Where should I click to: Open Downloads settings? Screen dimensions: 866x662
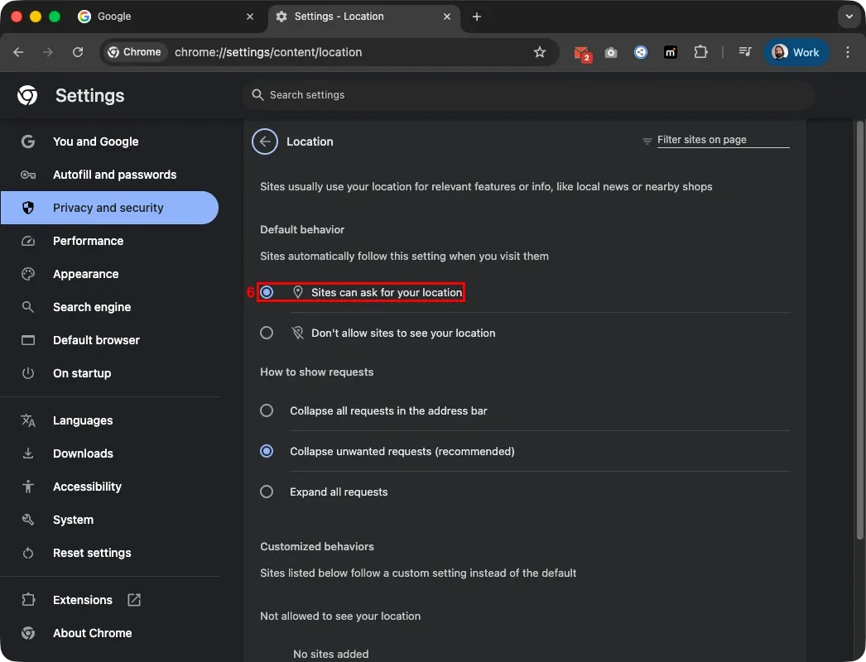point(110,453)
